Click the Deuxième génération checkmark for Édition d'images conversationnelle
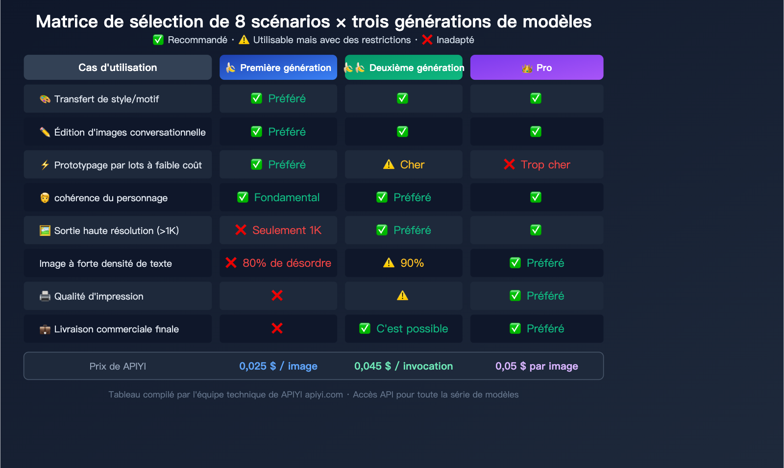 [402, 132]
